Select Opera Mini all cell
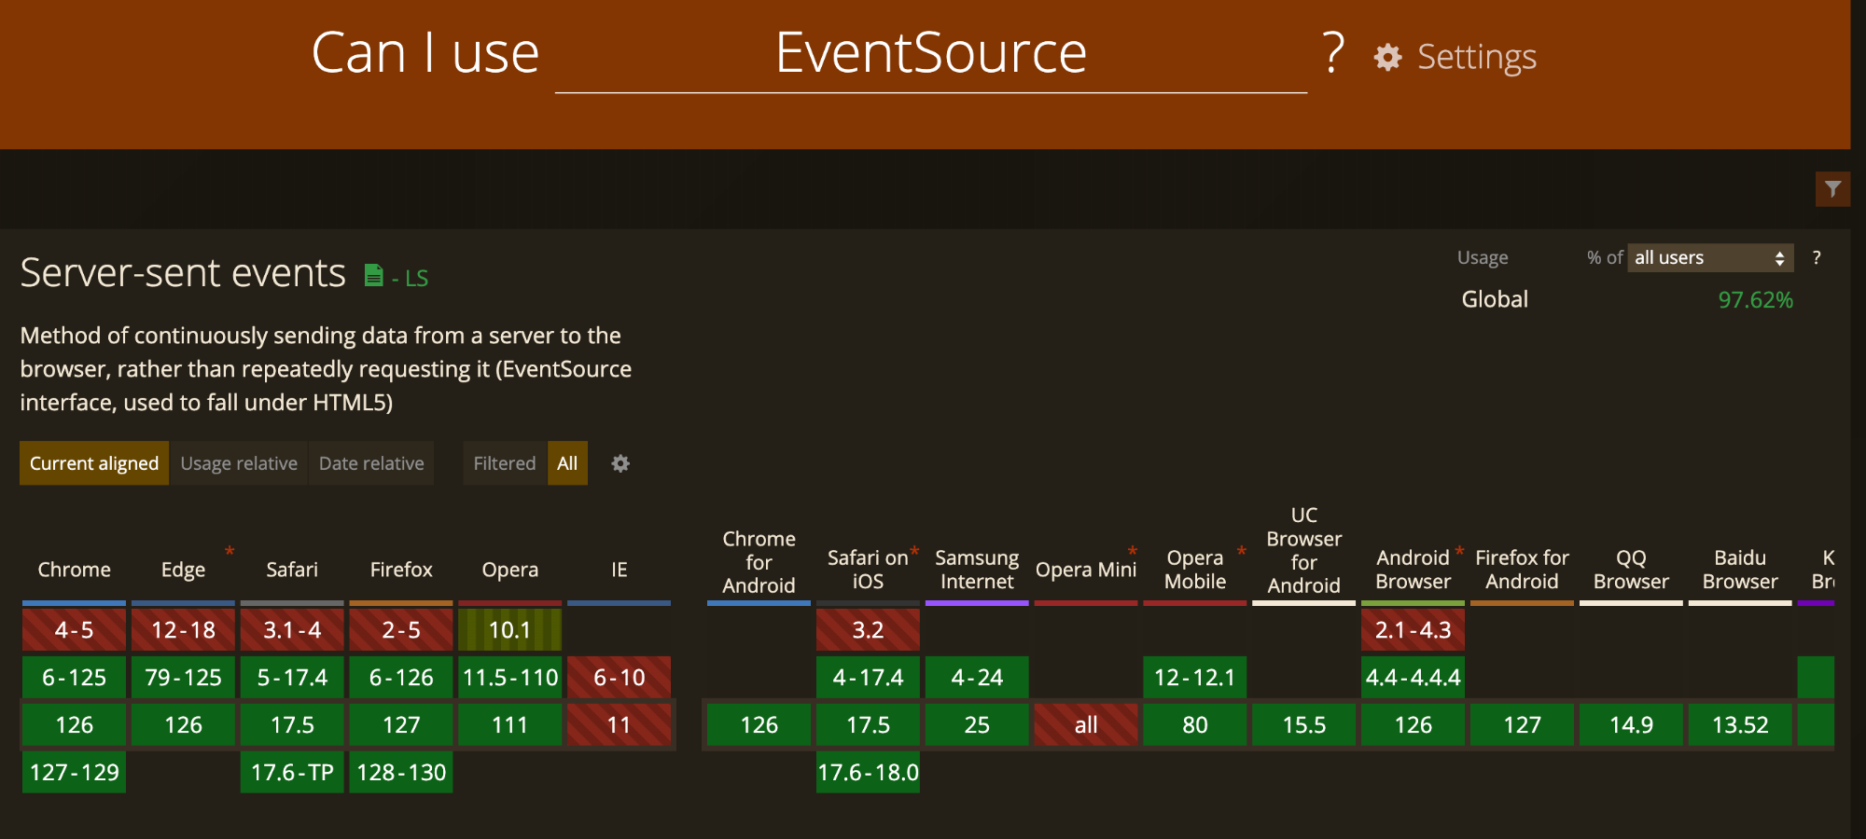The height and width of the screenshot is (839, 1866). point(1086,725)
